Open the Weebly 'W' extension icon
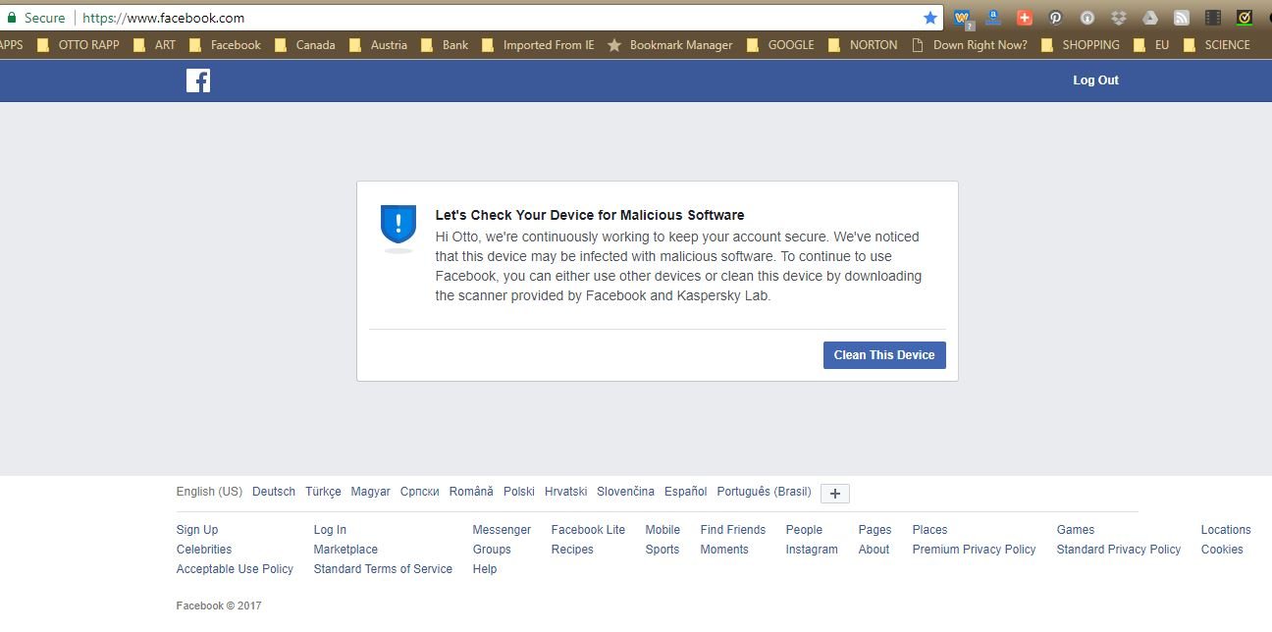This screenshot has width=1272, height=632. pos(962,18)
